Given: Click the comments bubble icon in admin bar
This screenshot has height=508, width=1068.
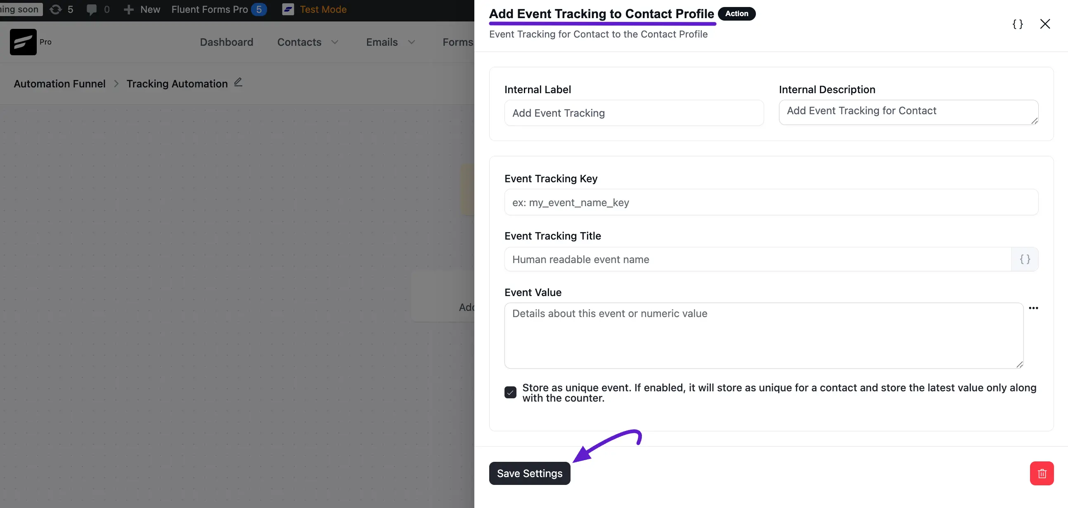Looking at the screenshot, I should tap(92, 9).
